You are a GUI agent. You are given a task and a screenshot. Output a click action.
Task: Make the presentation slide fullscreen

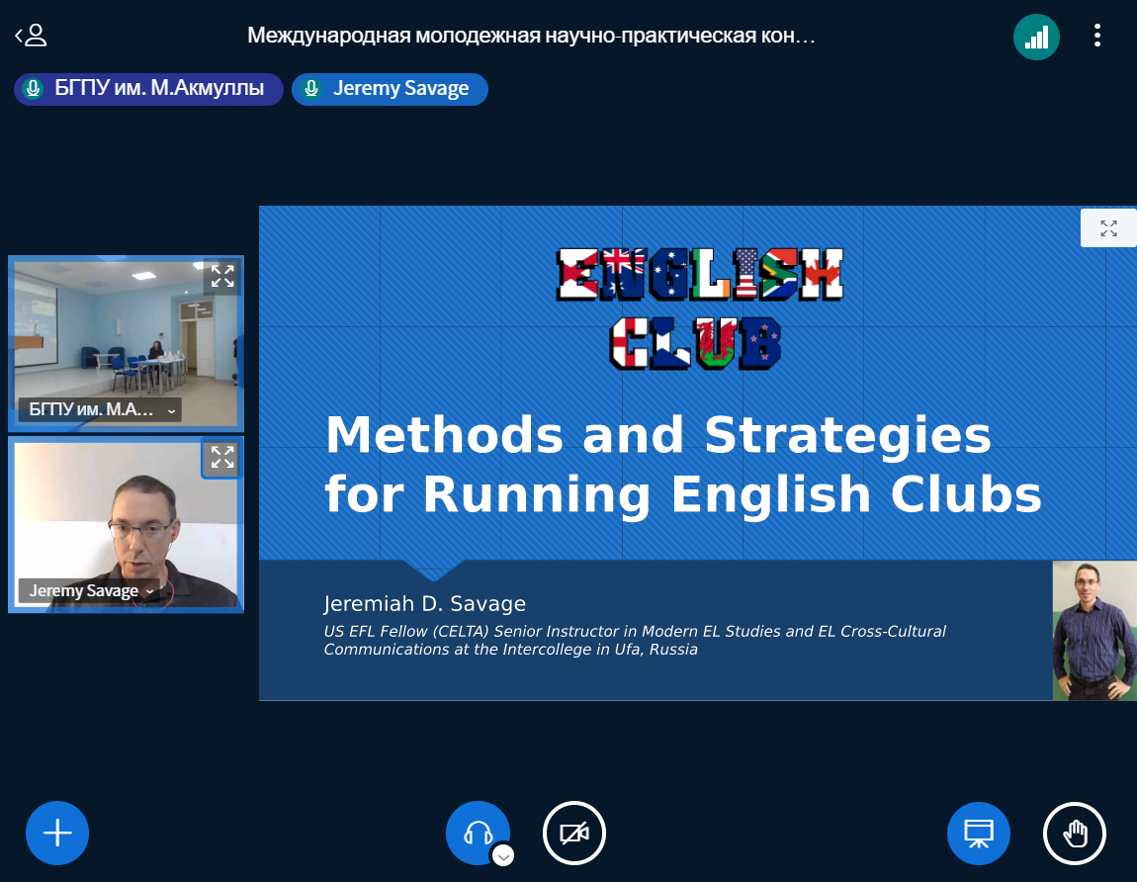coord(1108,228)
